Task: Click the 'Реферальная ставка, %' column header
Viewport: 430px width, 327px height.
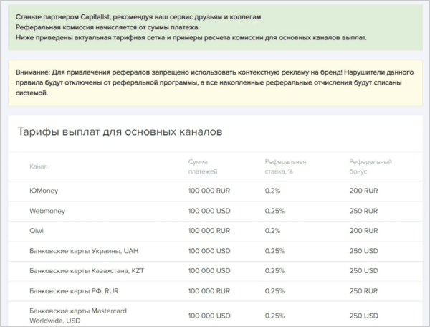Action: (285, 166)
